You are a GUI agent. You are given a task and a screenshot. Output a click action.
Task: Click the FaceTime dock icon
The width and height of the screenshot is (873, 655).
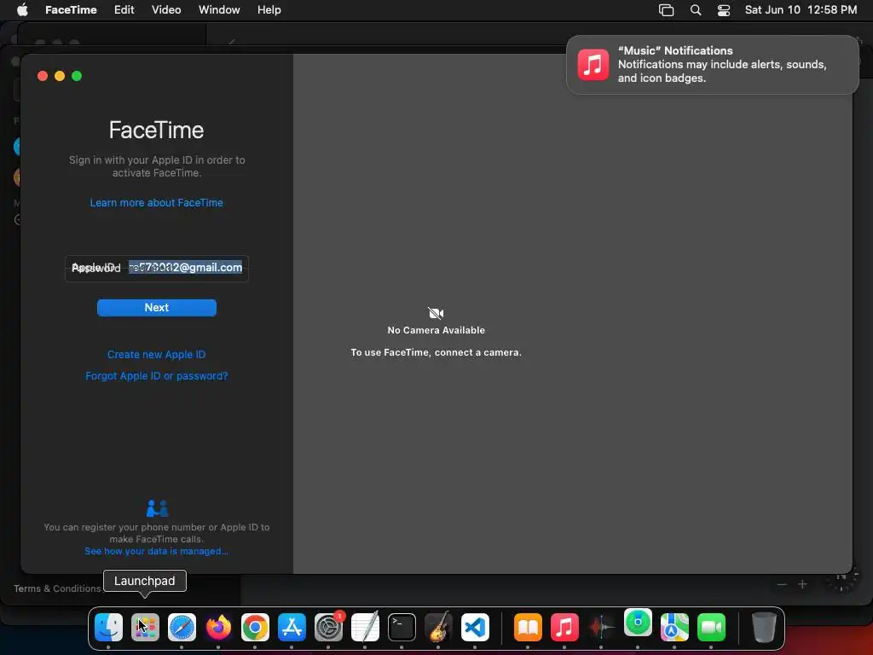point(711,627)
